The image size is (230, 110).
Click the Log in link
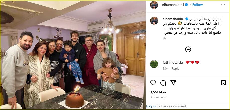(151, 106)
